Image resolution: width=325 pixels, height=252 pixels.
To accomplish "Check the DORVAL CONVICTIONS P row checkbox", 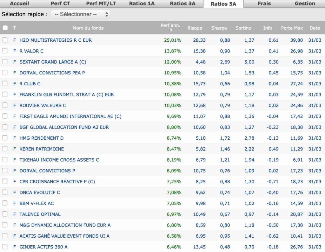I will 5,170.
